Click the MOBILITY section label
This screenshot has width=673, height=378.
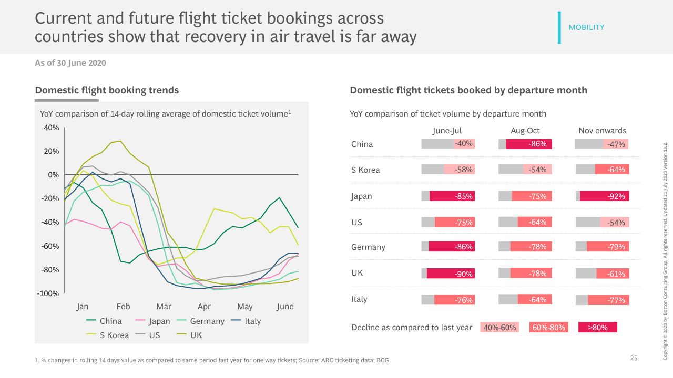coord(586,28)
